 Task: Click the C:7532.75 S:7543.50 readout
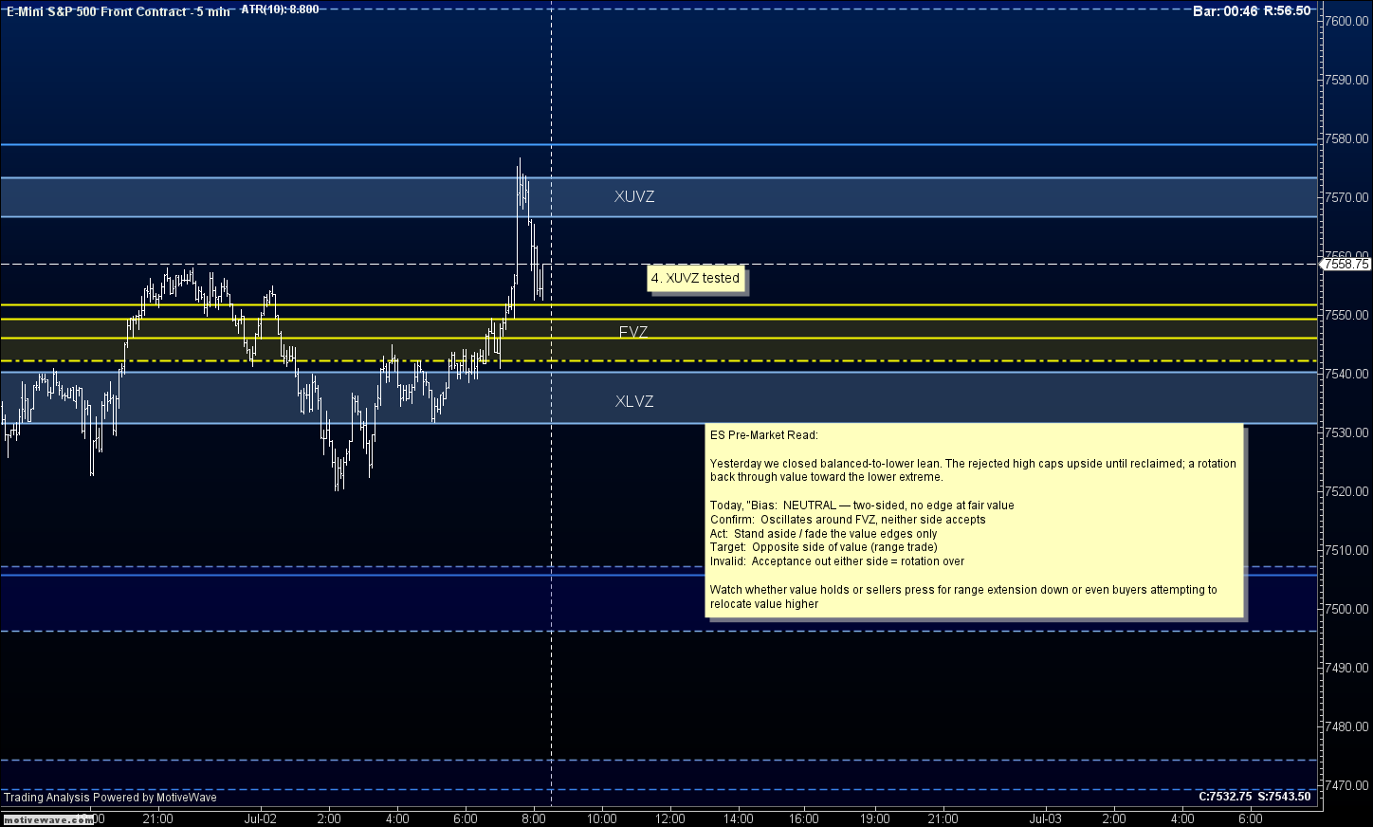click(x=1254, y=797)
